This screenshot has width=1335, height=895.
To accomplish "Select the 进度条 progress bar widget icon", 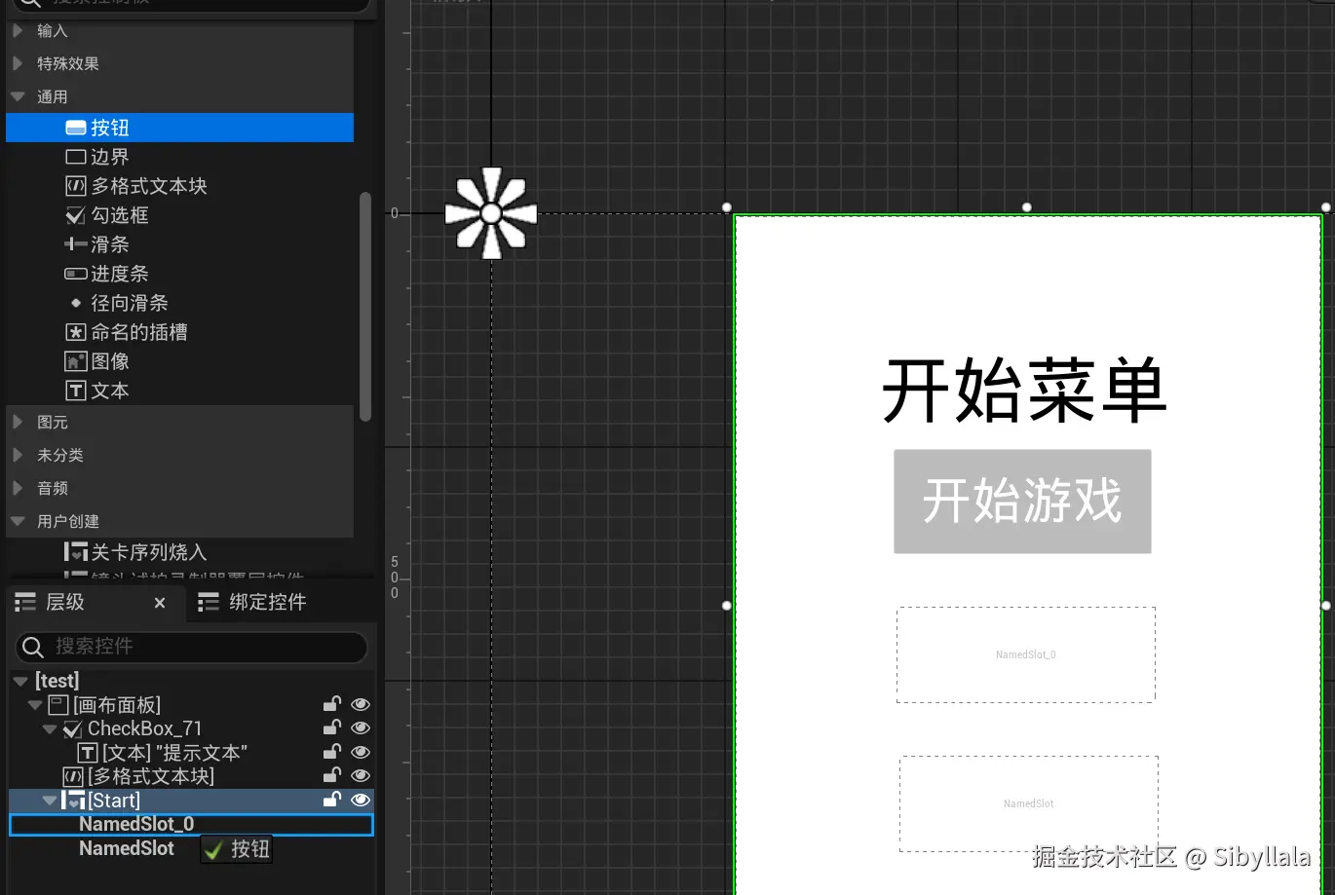I will tap(76, 274).
